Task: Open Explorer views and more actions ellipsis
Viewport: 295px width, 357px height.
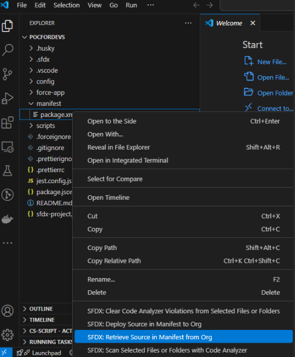Action: click(188, 23)
